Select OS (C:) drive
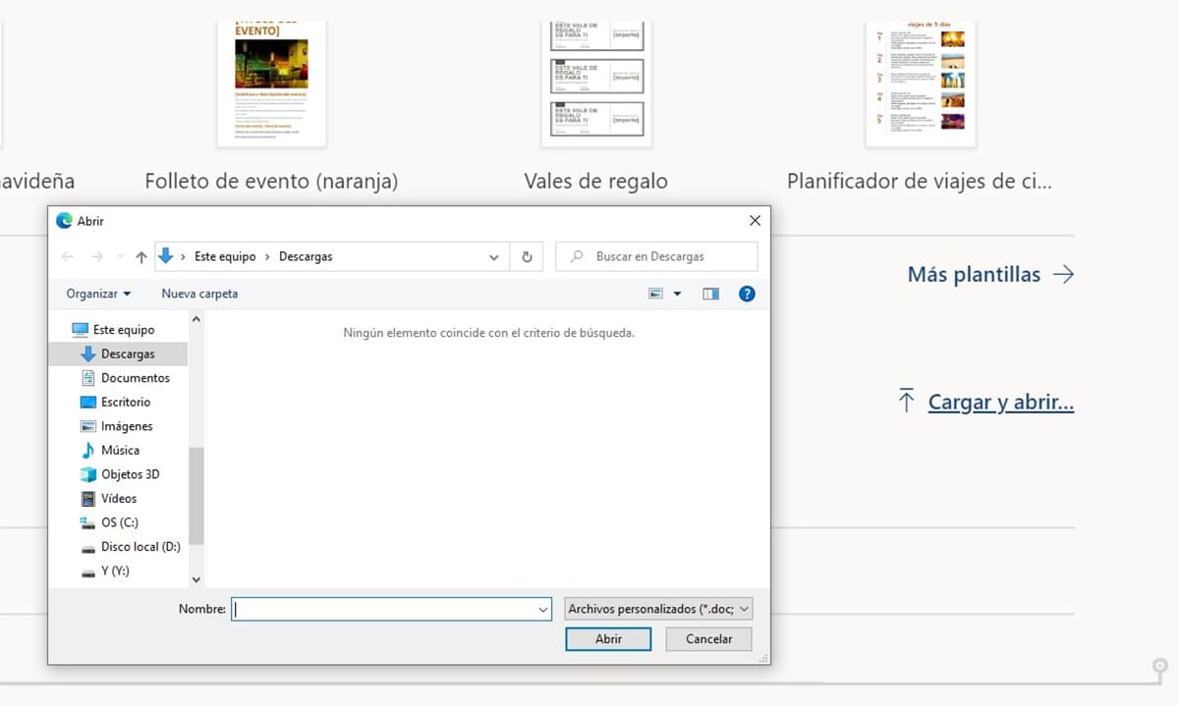Viewport: 1179px width, 707px height. 109,522
